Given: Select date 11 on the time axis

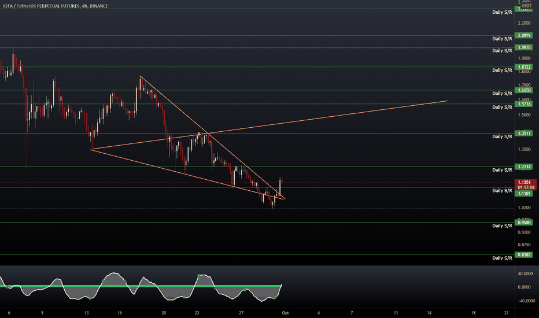Looking at the screenshot, I should click(396, 313).
